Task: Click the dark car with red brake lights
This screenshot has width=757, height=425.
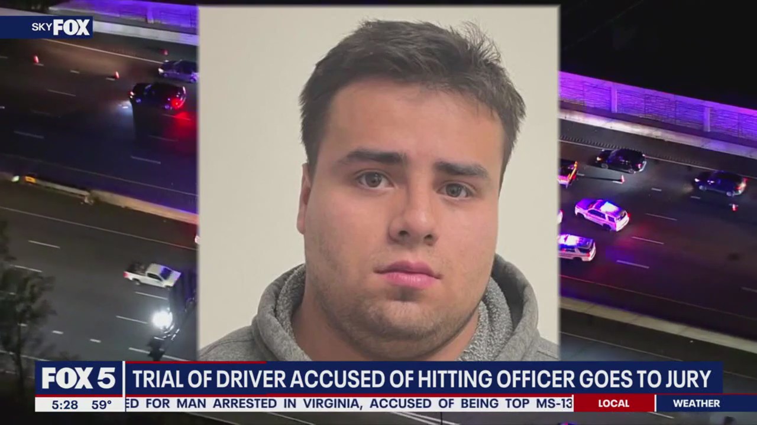Action: pos(158,96)
